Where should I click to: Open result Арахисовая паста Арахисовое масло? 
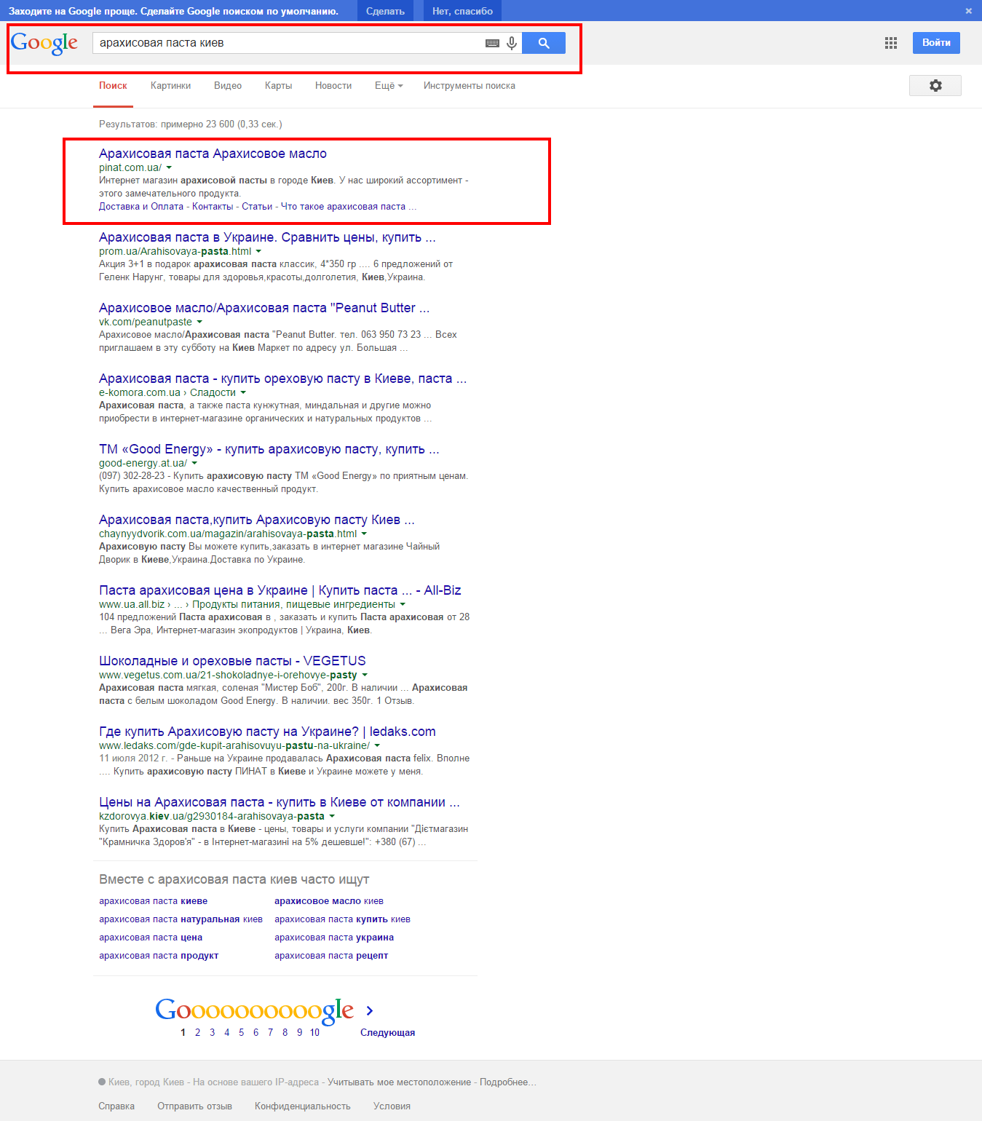click(213, 154)
